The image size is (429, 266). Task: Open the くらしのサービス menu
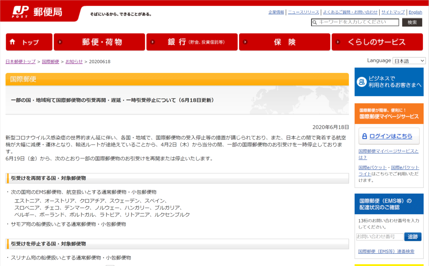377,42
